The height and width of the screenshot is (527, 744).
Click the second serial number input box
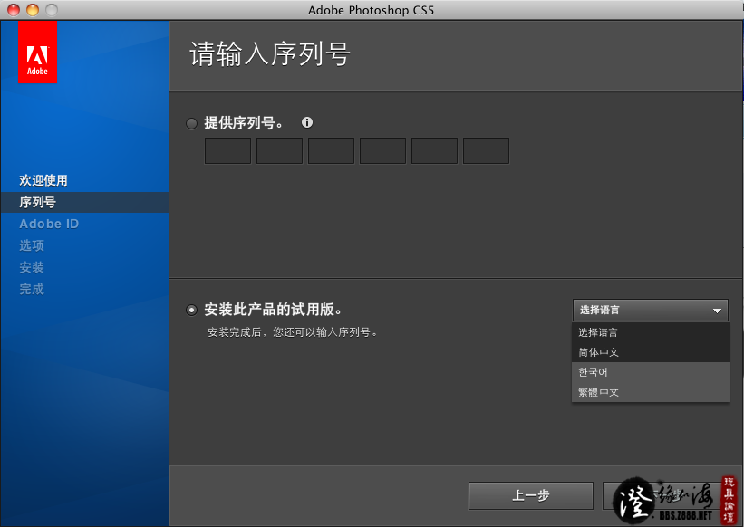pyautogui.click(x=279, y=150)
